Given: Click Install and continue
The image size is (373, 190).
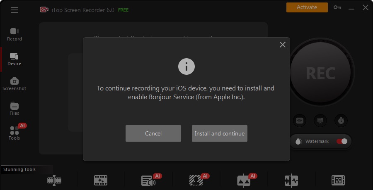Looking at the screenshot, I should (x=220, y=133).
